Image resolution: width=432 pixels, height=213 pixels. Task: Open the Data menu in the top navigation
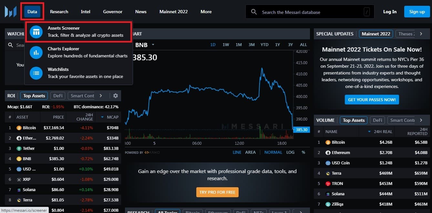pos(32,12)
